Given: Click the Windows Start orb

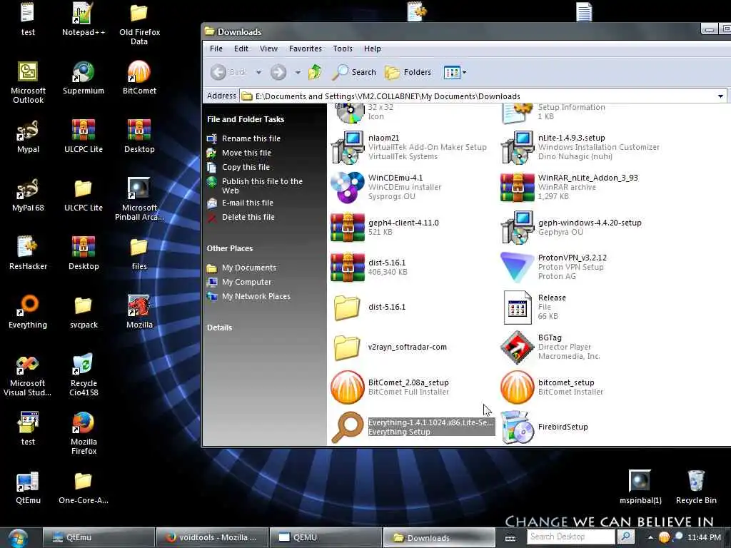Looking at the screenshot, I should pyautogui.click(x=18, y=538).
